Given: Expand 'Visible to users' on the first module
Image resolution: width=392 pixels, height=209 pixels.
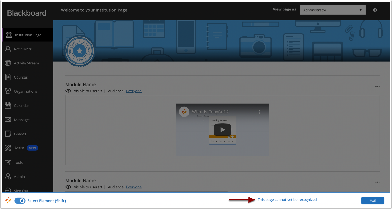Looking at the screenshot, I should [x=87, y=91].
